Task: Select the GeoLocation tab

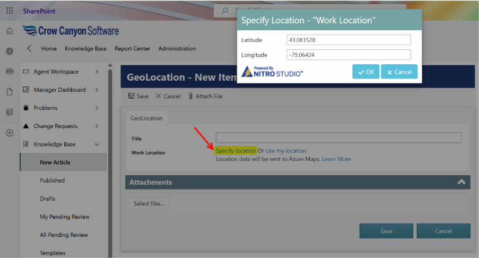Action: coord(146,118)
